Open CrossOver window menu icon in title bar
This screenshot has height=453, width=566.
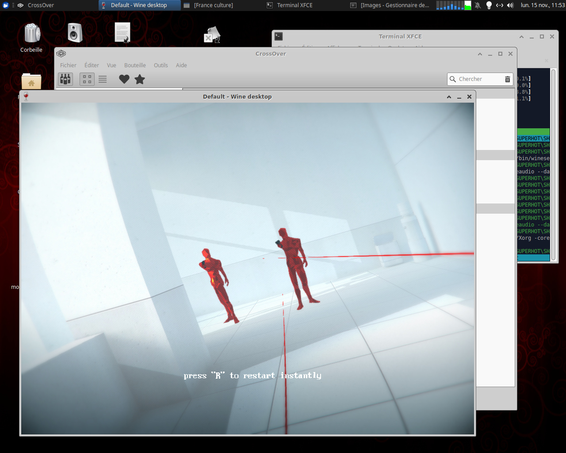coord(61,54)
